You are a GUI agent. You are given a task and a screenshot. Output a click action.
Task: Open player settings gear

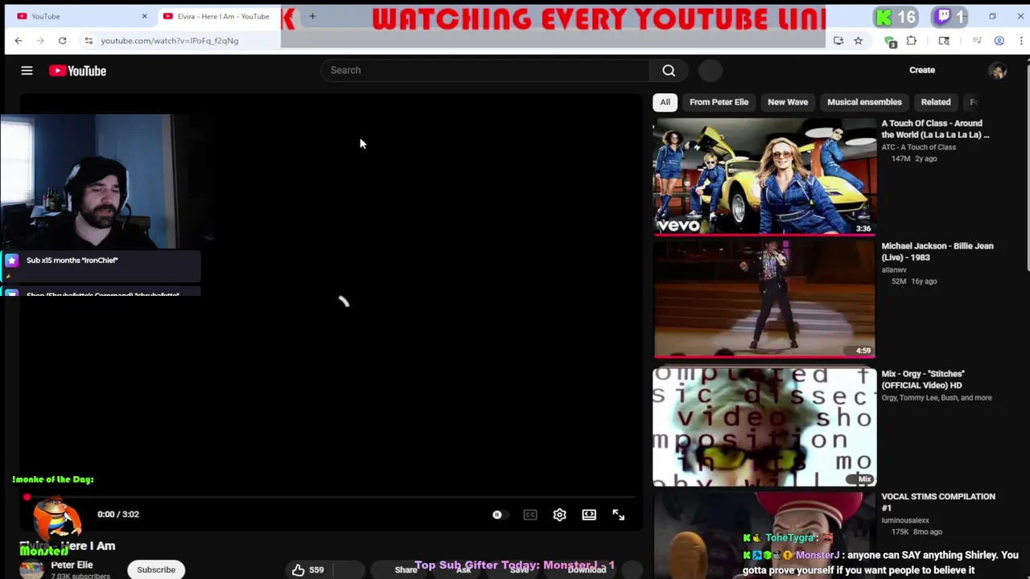click(559, 515)
